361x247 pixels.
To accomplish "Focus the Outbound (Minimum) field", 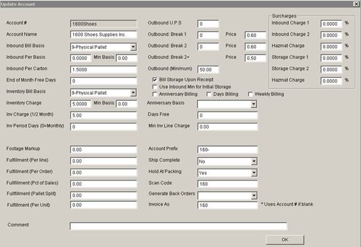I will point(208,70).
